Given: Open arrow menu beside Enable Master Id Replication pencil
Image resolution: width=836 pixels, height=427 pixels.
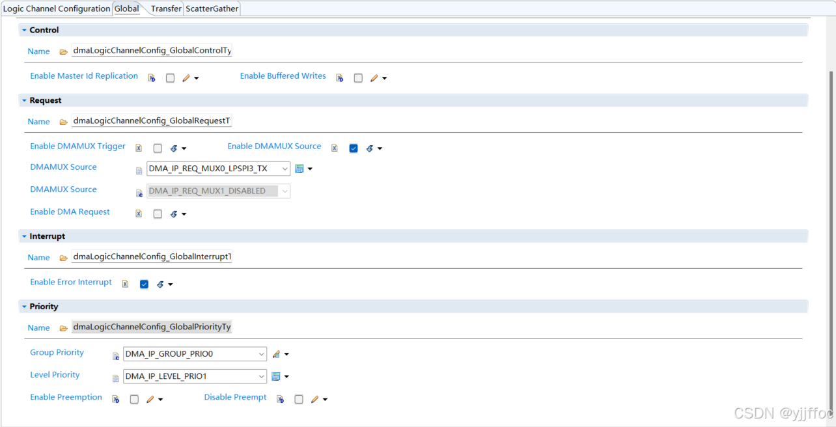Looking at the screenshot, I should coord(197,79).
